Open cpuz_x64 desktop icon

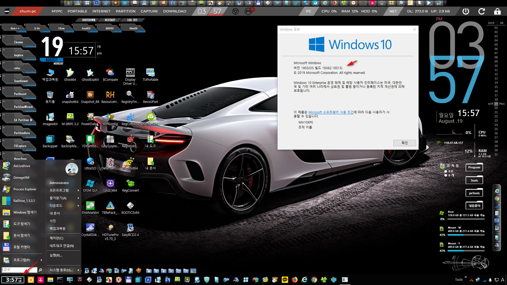110,186
